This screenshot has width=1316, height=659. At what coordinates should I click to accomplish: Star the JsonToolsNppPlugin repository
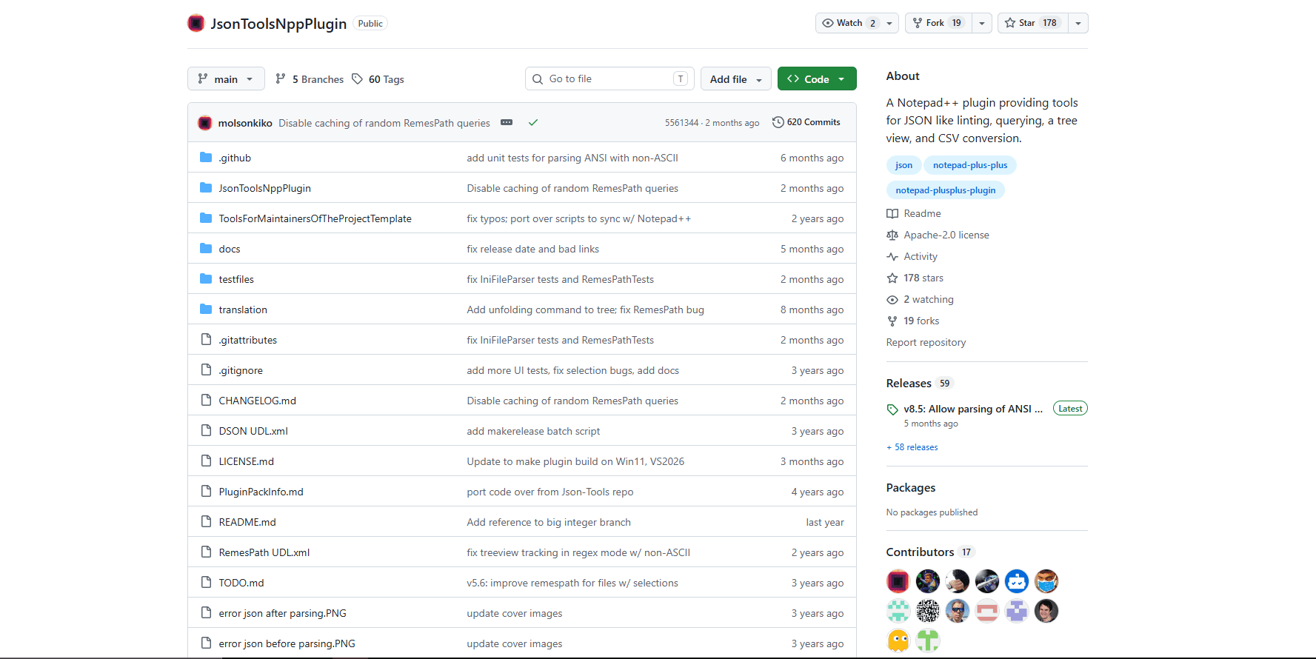[x=1032, y=23]
